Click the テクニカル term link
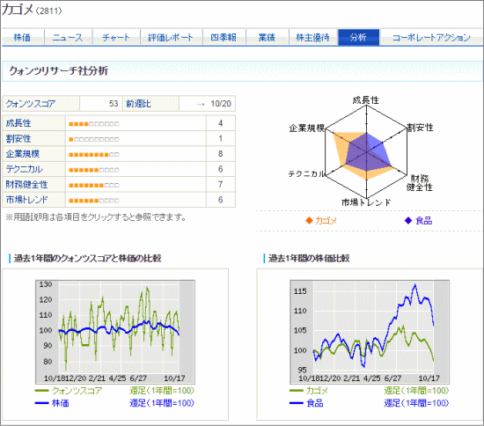The image size is (484, 426). (x=24, y=169)
